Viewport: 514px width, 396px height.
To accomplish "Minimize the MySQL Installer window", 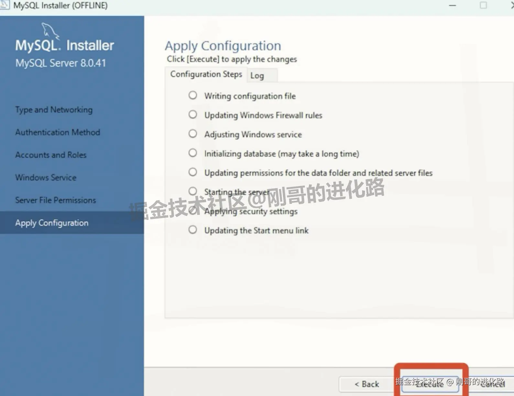I will 453,5.
